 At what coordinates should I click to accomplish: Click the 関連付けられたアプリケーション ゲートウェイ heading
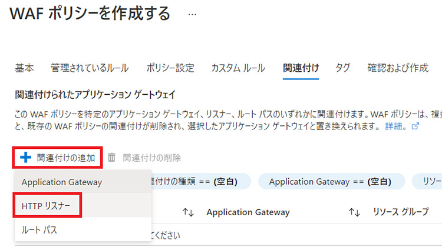pos(95,95)
